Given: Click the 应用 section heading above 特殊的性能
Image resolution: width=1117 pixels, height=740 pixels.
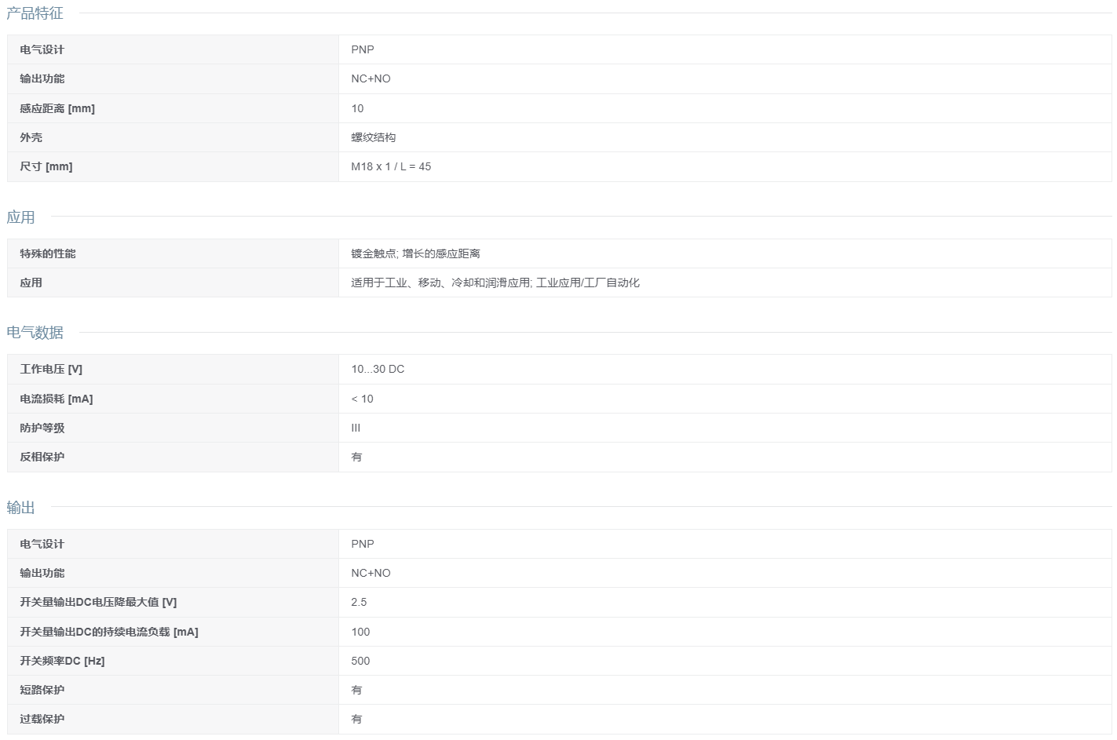Looking at the screenshot, I should point(20,217).
